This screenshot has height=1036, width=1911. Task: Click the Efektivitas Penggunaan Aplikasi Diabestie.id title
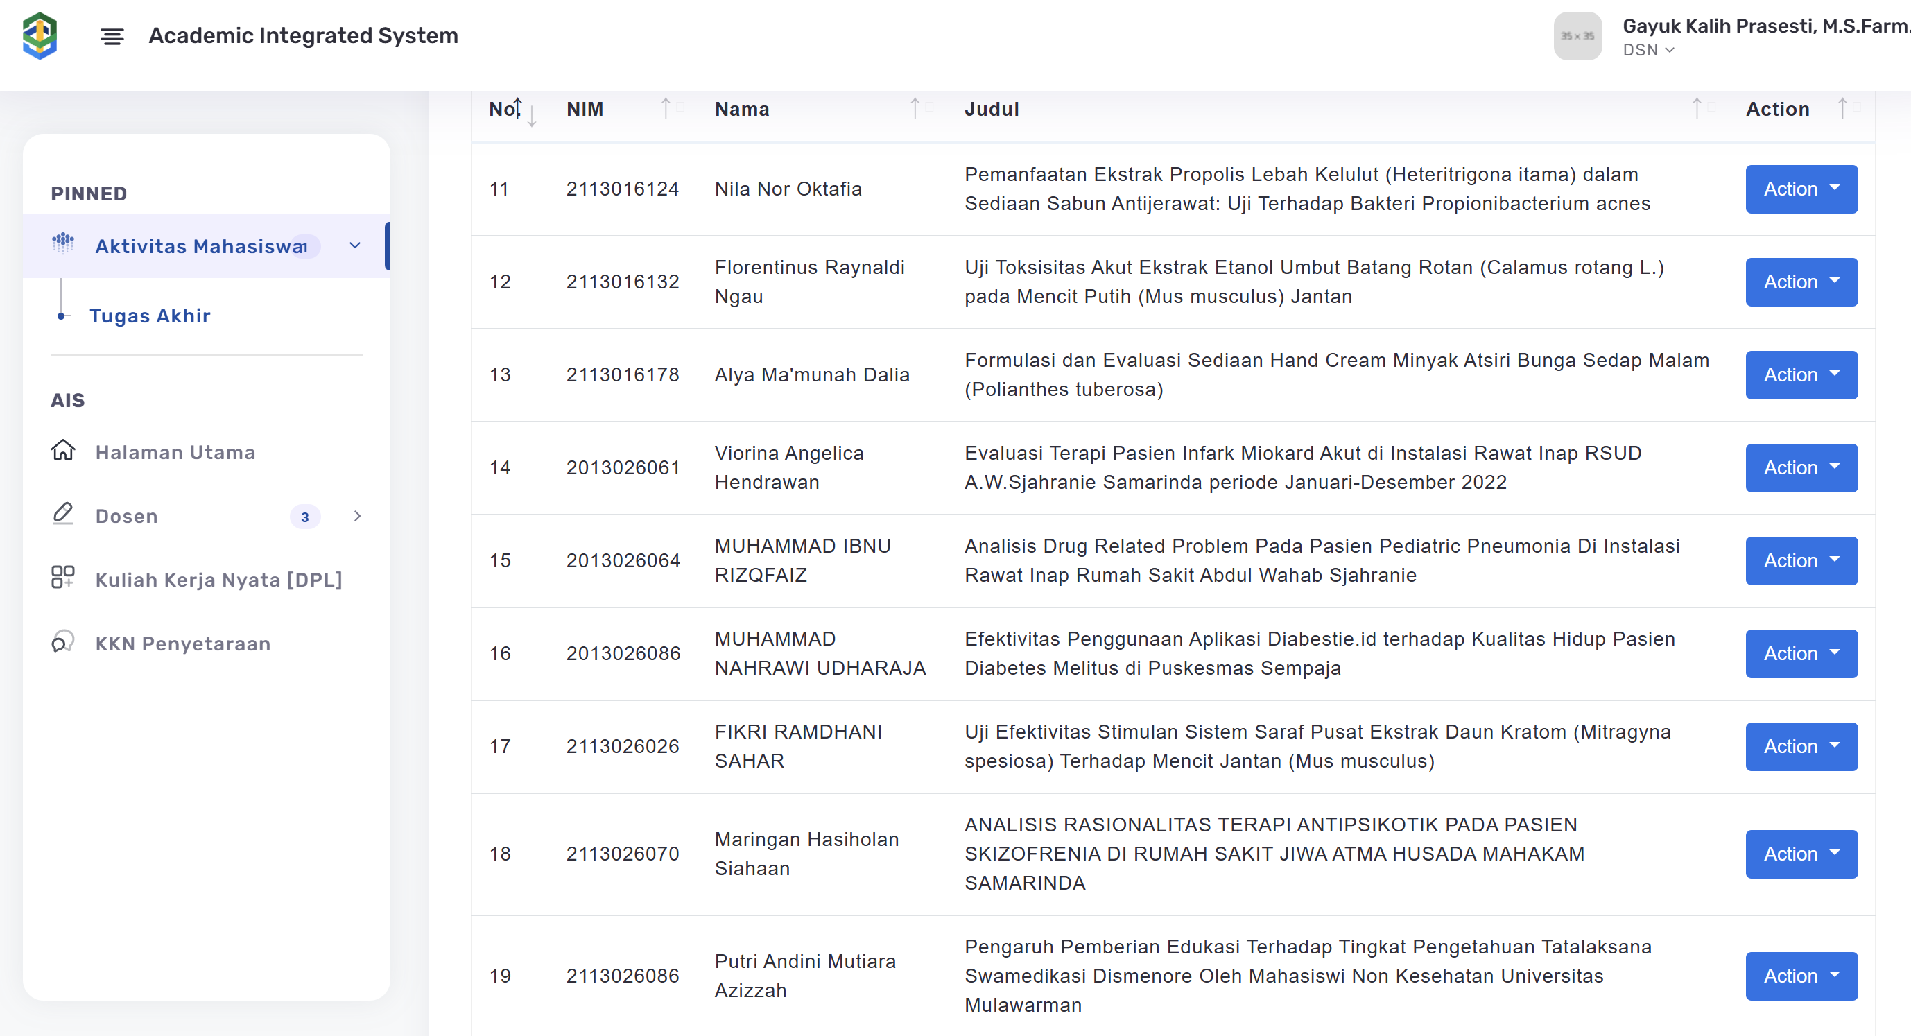tap(1320, 654)
